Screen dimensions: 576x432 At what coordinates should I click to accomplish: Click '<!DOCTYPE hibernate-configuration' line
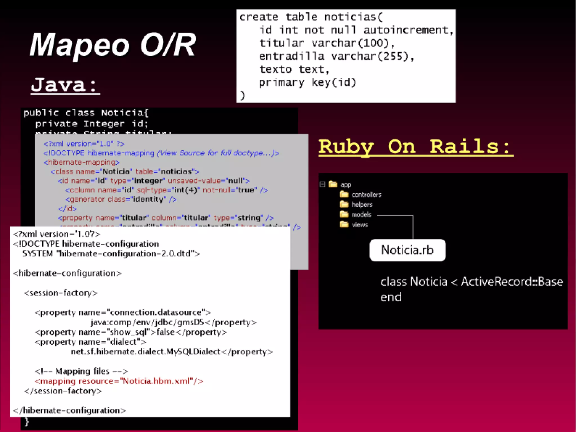tap(86, 244)
